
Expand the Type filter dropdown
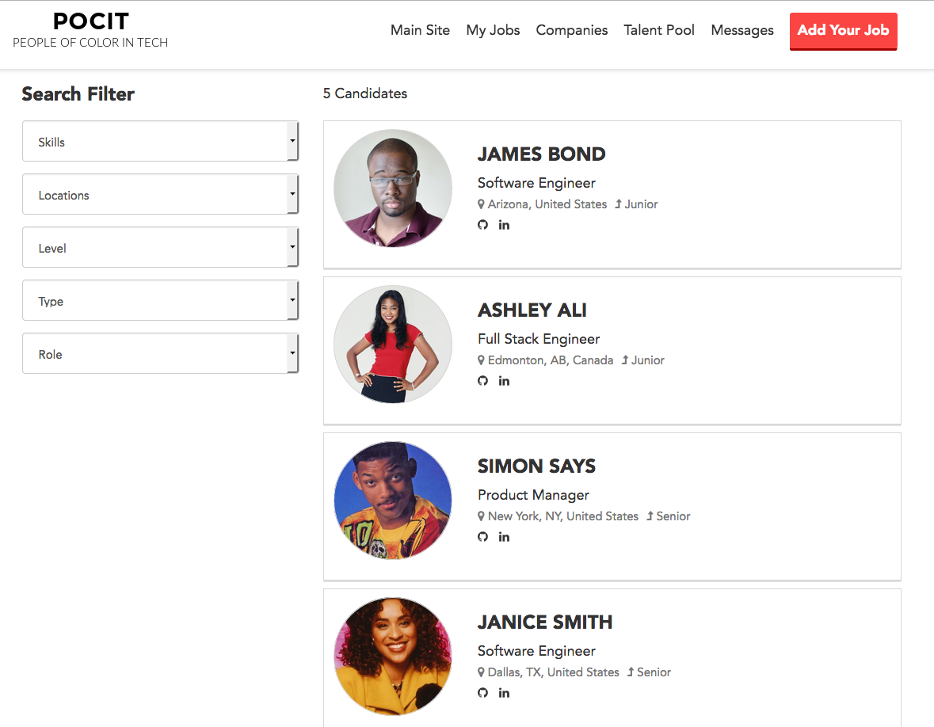[x=161, y=300]
